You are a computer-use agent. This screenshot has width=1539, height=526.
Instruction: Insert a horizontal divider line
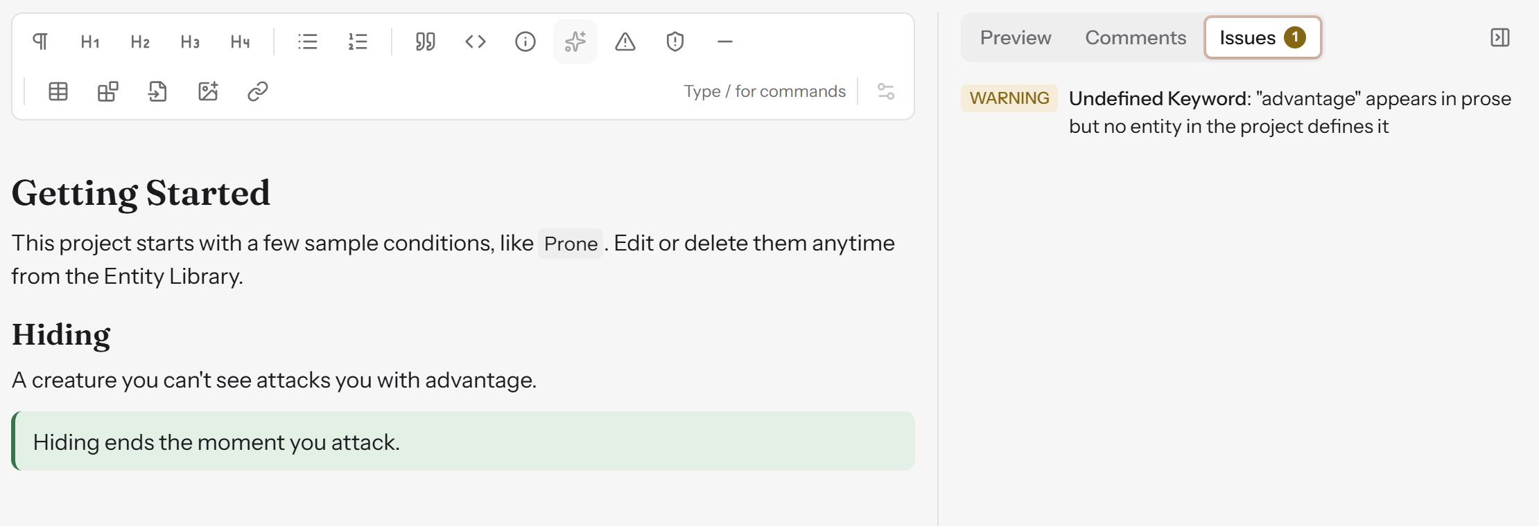coord(725,42)
